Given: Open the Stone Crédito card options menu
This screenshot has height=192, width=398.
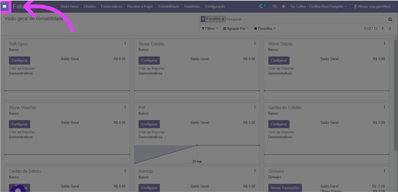Looking at the screenshot, I should (255, 43).
